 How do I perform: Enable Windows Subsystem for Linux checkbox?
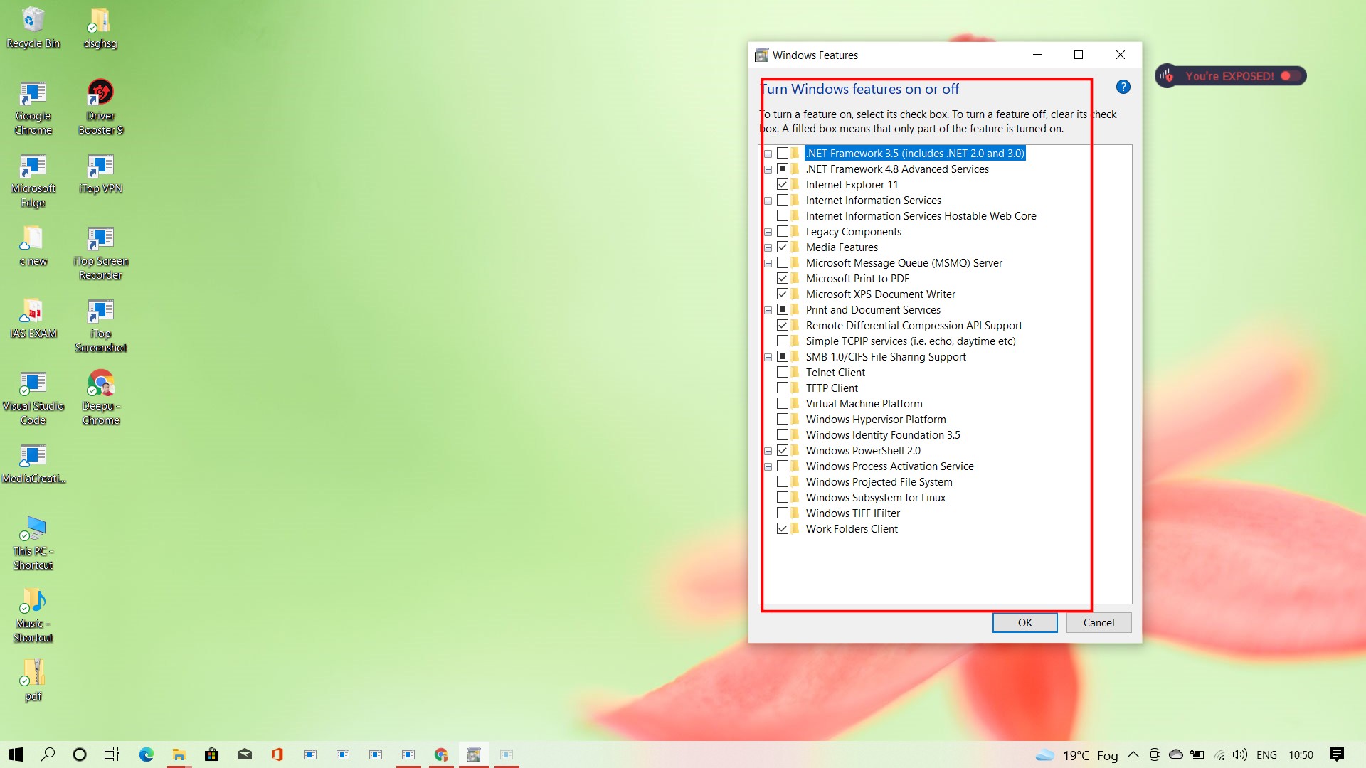click(783, 497)
